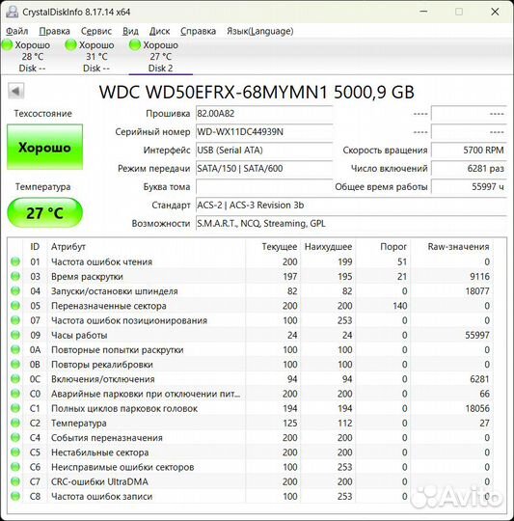The height and width of the screenshot is (521, 514).
Task: Select the Частота ошибок позиционирования attribute name
Action: click(x=129, y=320)
